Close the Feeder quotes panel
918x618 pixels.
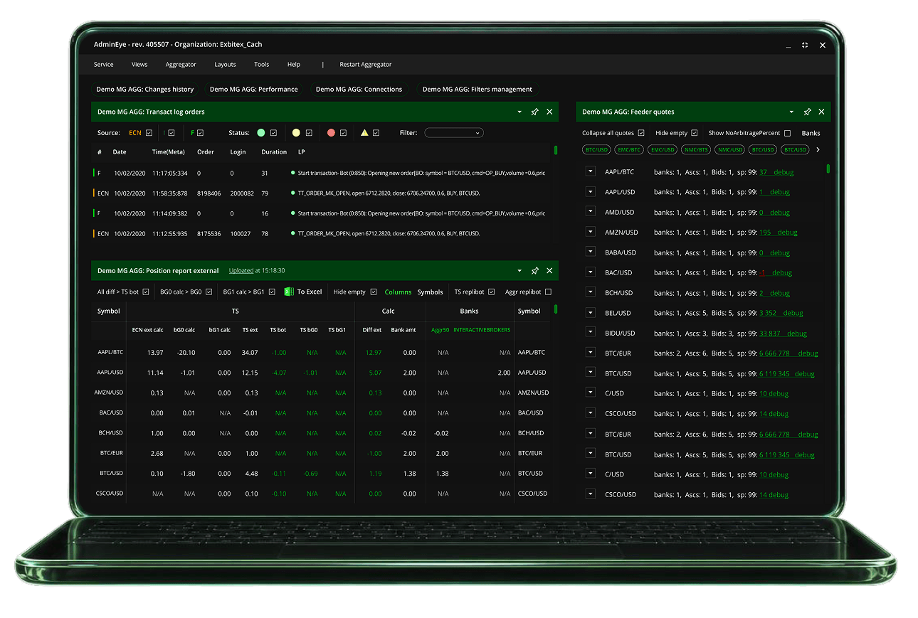pos(822,112)
